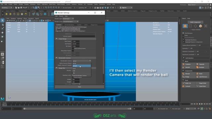Viewport: 212px width, 119px height.
Task: Open the Render Using renderer dropdown
Action: coord(71,21)
